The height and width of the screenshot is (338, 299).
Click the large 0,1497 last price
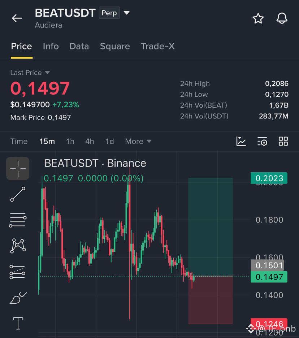[40, 88]
